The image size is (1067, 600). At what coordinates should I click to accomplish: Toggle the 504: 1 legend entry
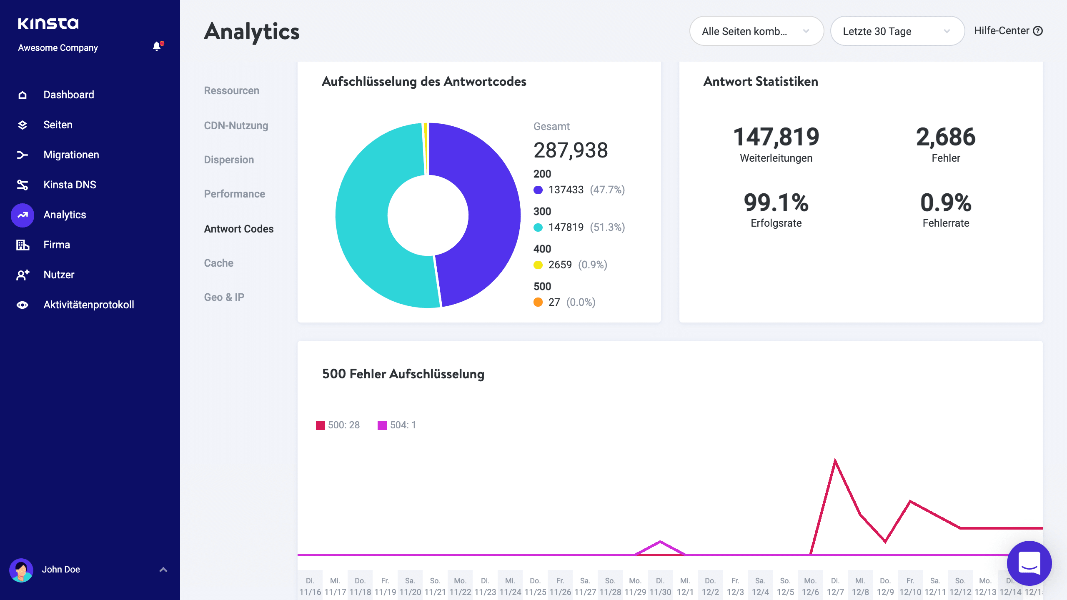(397, 425)
